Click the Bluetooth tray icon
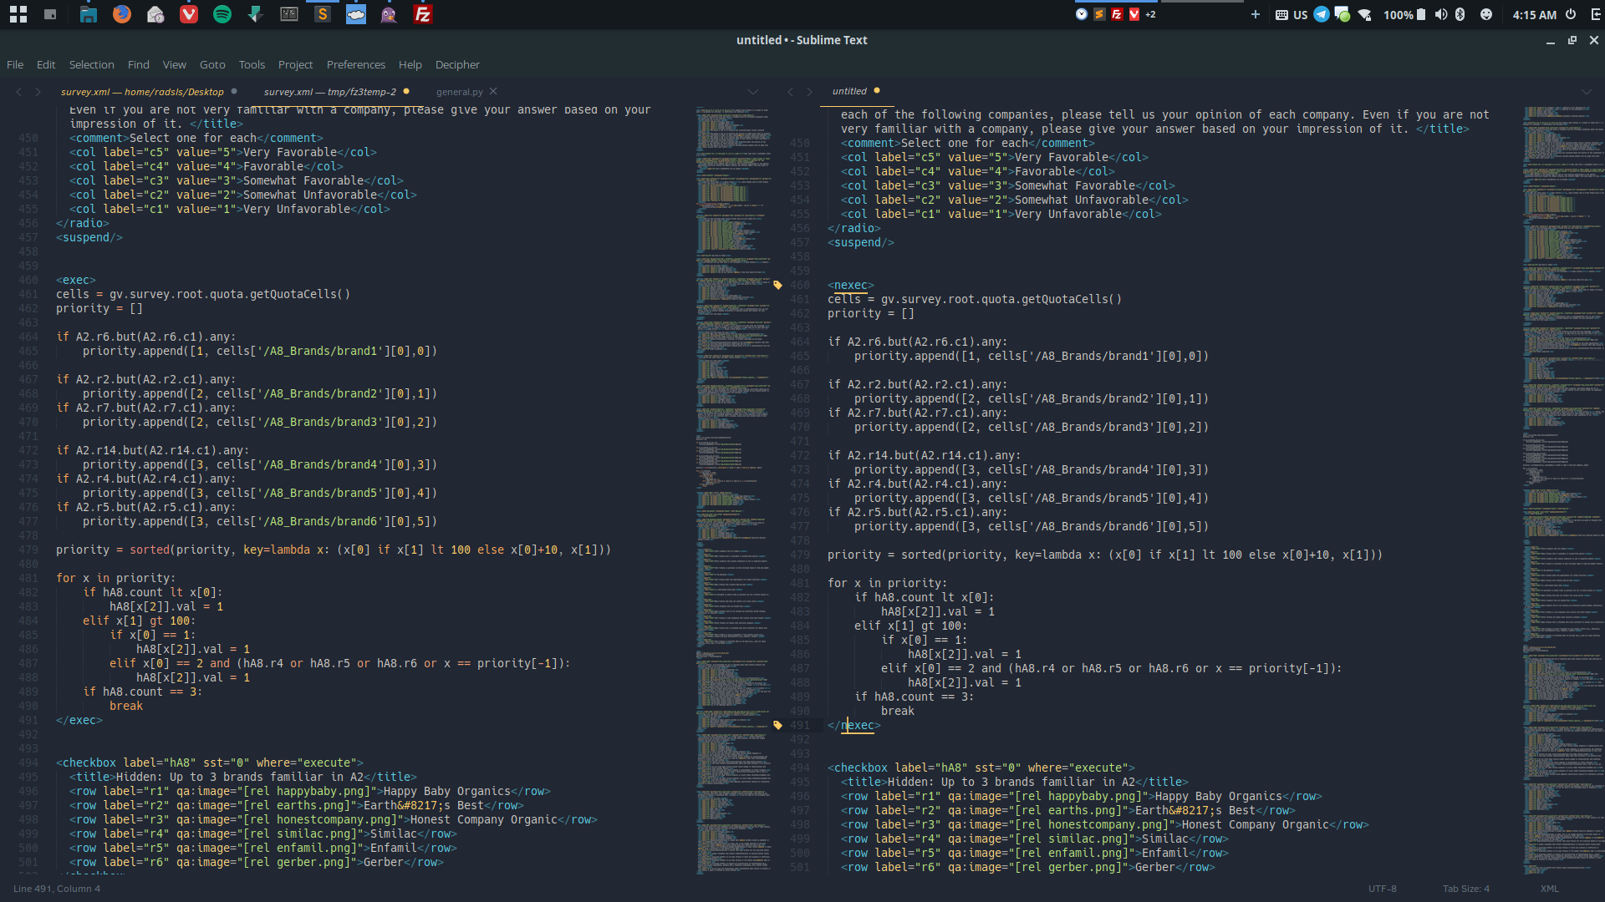1605x902 pixels. (x=1460, y=14)
